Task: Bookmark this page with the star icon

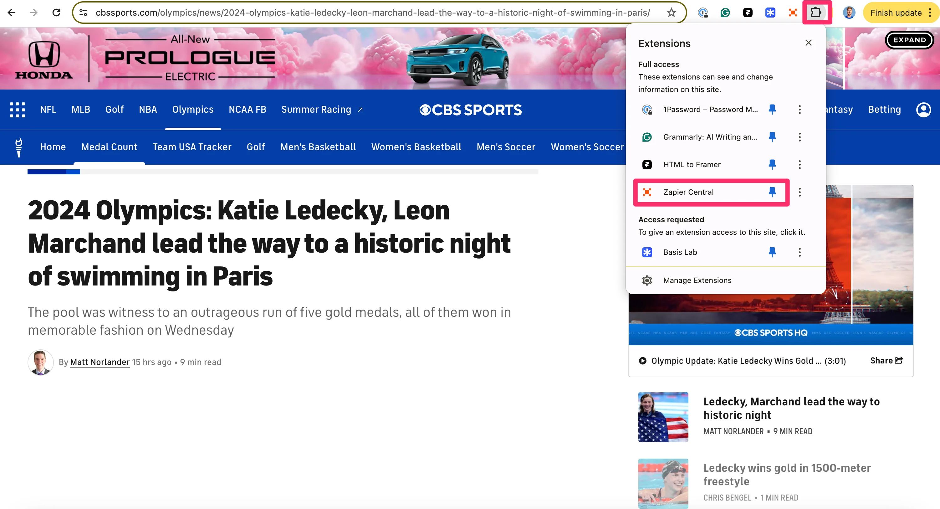Action: tap(672, 13)
